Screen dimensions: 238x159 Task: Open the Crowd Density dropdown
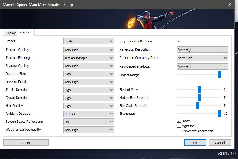[x=89, y=98]
